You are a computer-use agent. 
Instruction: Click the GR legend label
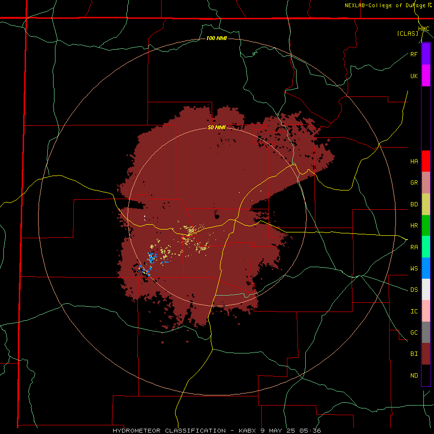(414, 183)
